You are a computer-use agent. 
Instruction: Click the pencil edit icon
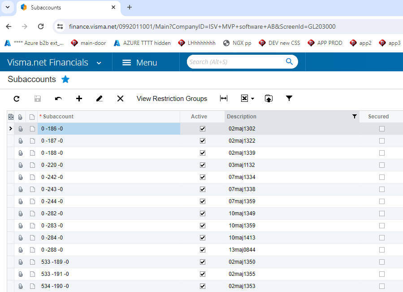pos(100,99)
